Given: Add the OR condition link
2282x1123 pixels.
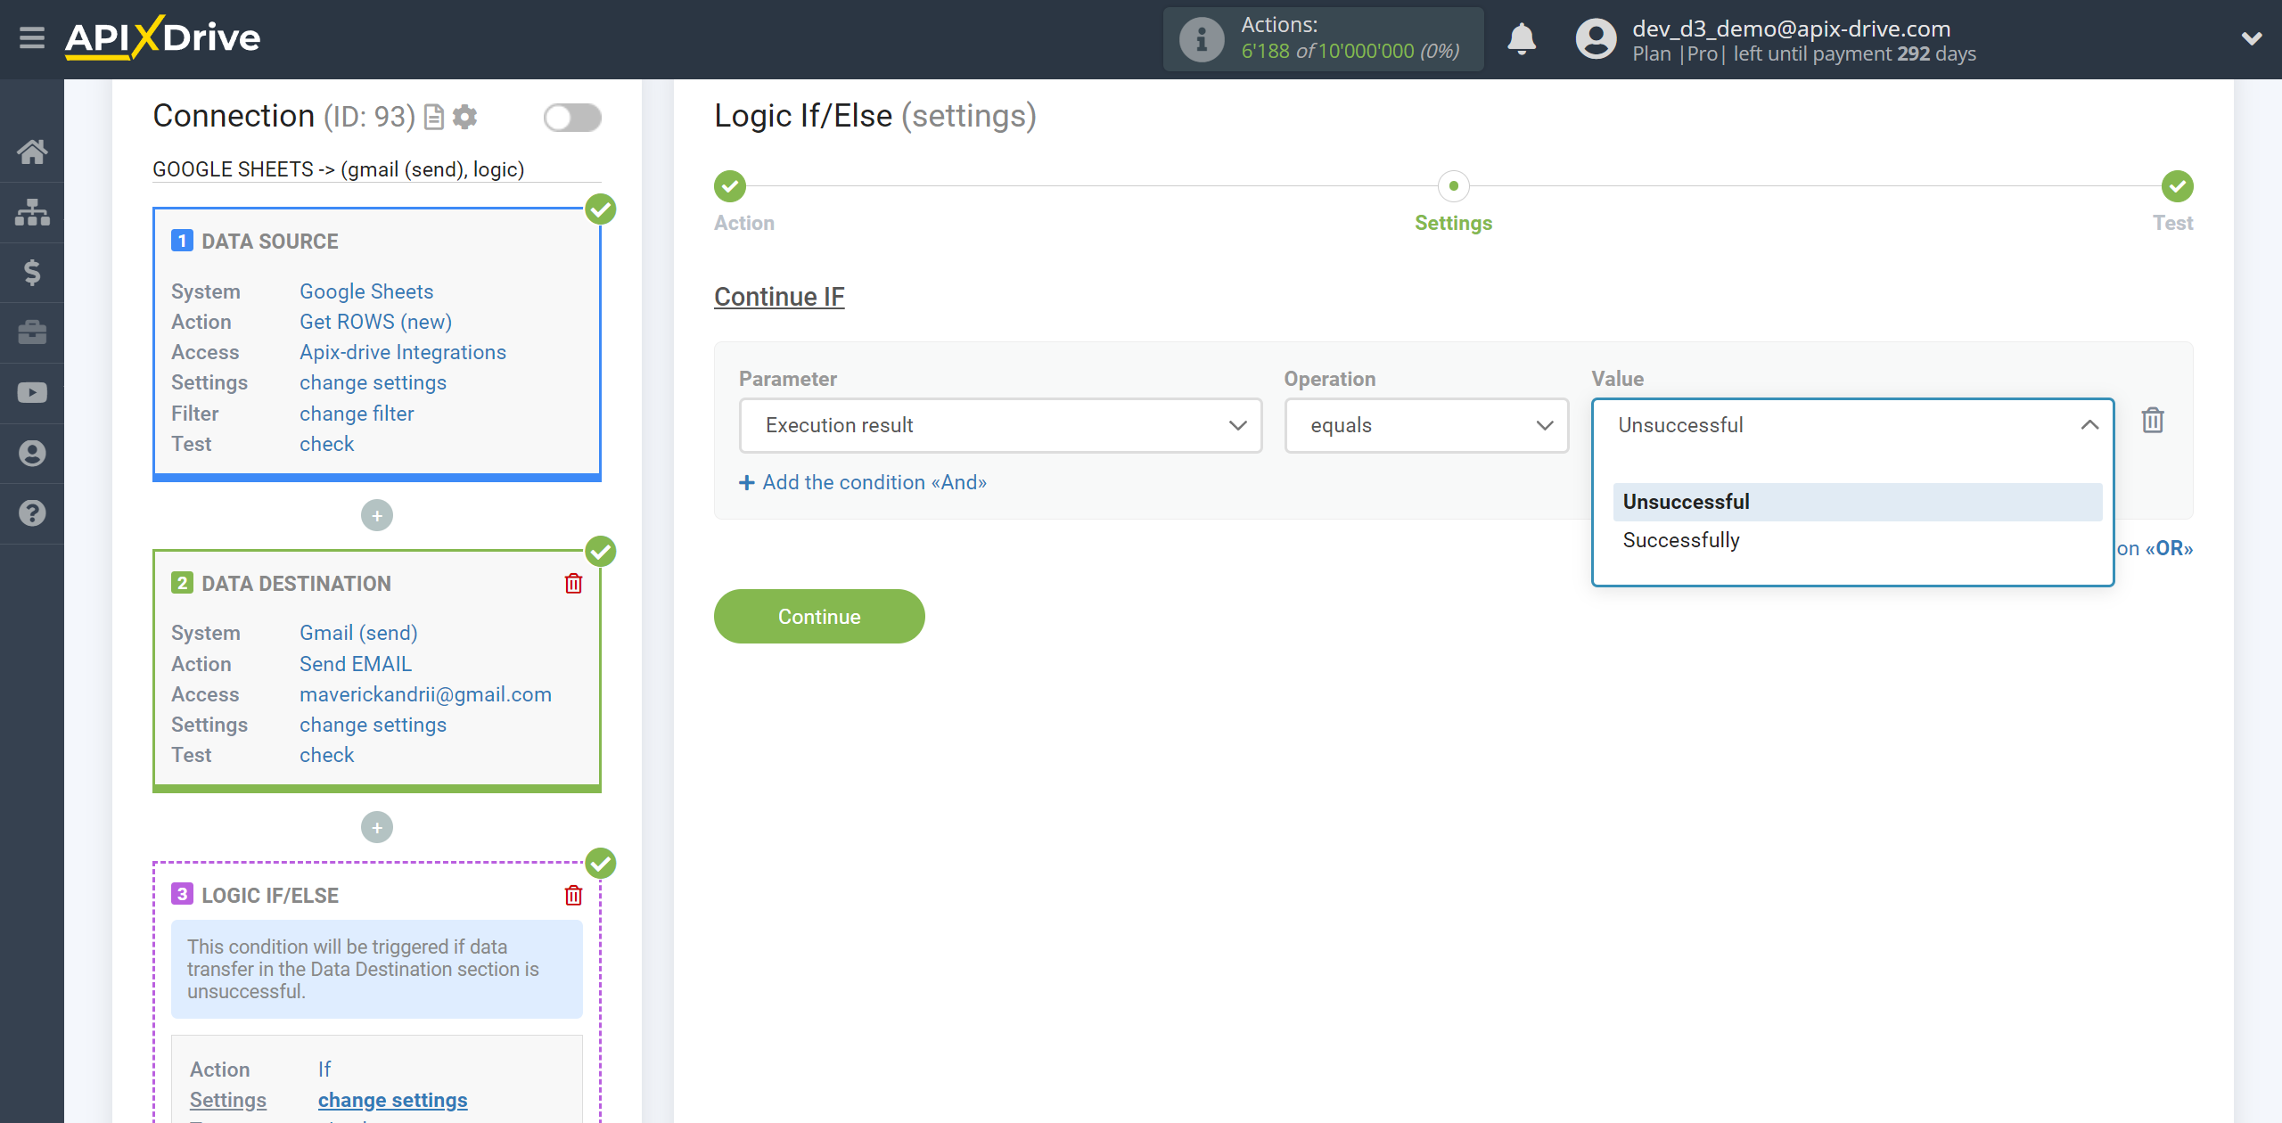Looking at the screenshot, I should [x=2155, y=548].
